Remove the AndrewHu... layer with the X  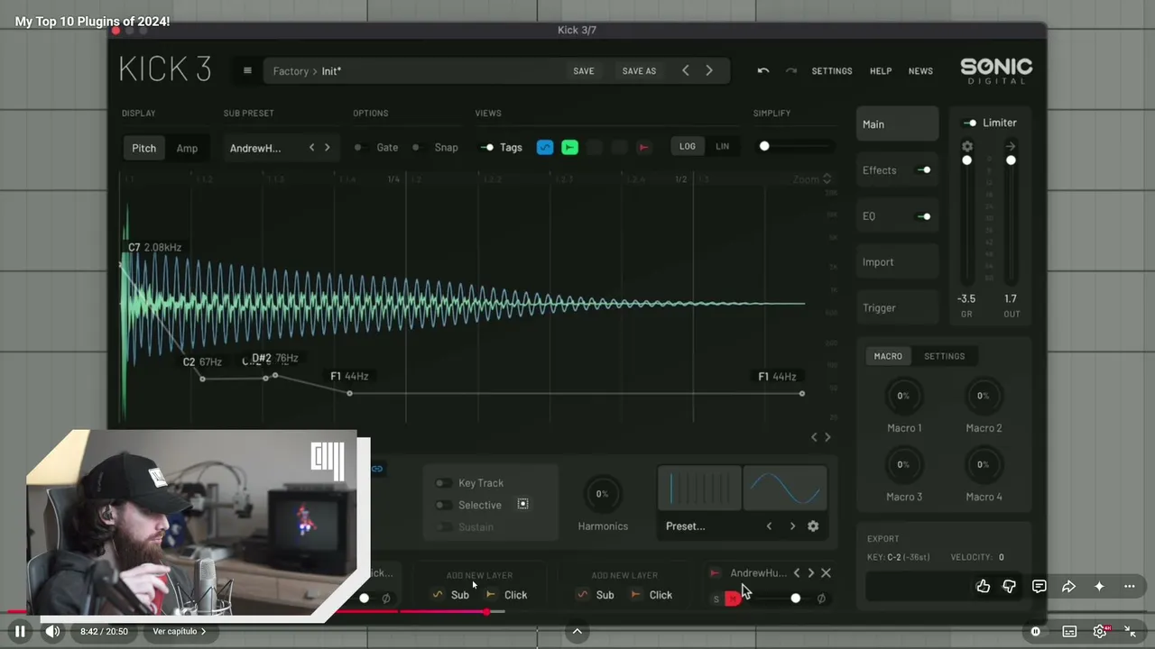tap(826, 573)
